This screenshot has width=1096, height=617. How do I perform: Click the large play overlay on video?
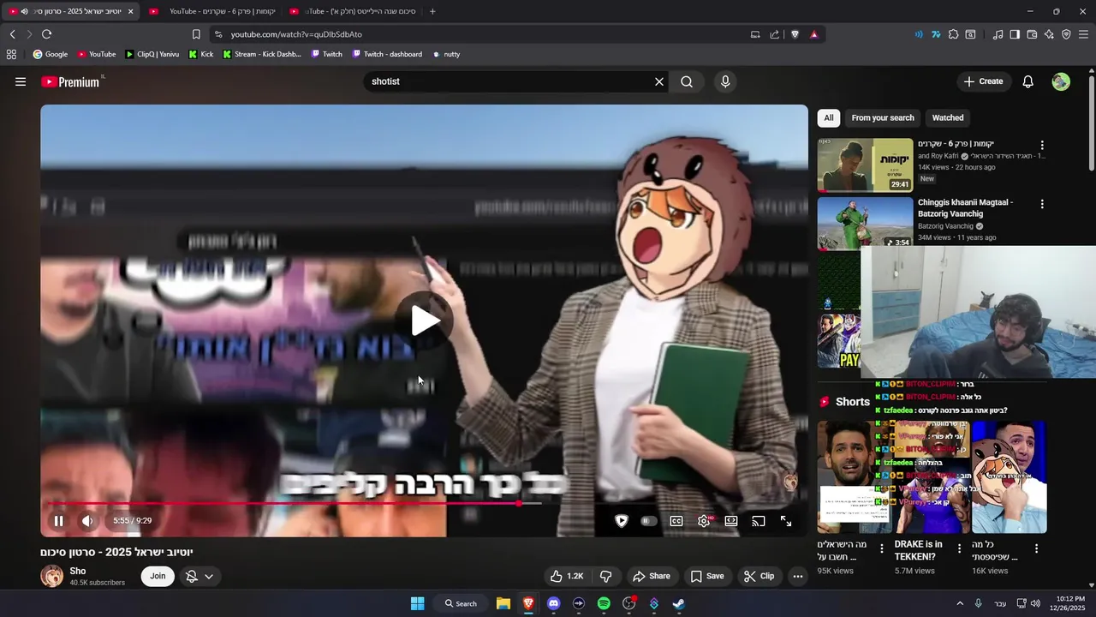coord(425,320)
